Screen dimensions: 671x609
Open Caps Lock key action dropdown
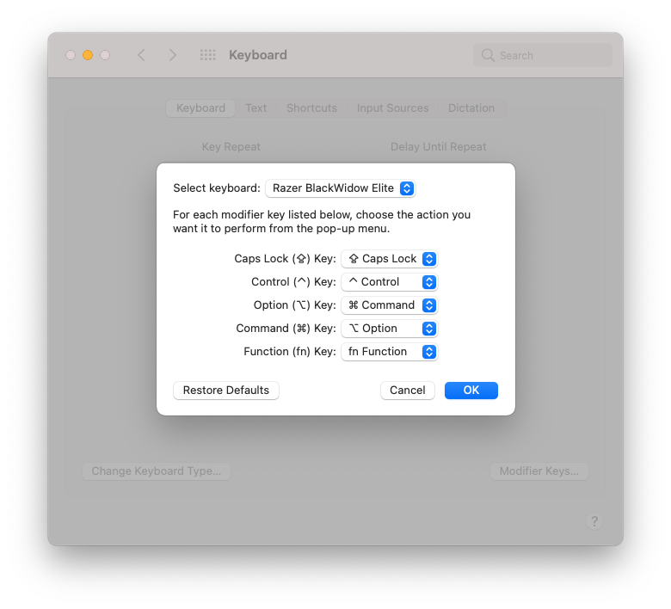point(390,259)
